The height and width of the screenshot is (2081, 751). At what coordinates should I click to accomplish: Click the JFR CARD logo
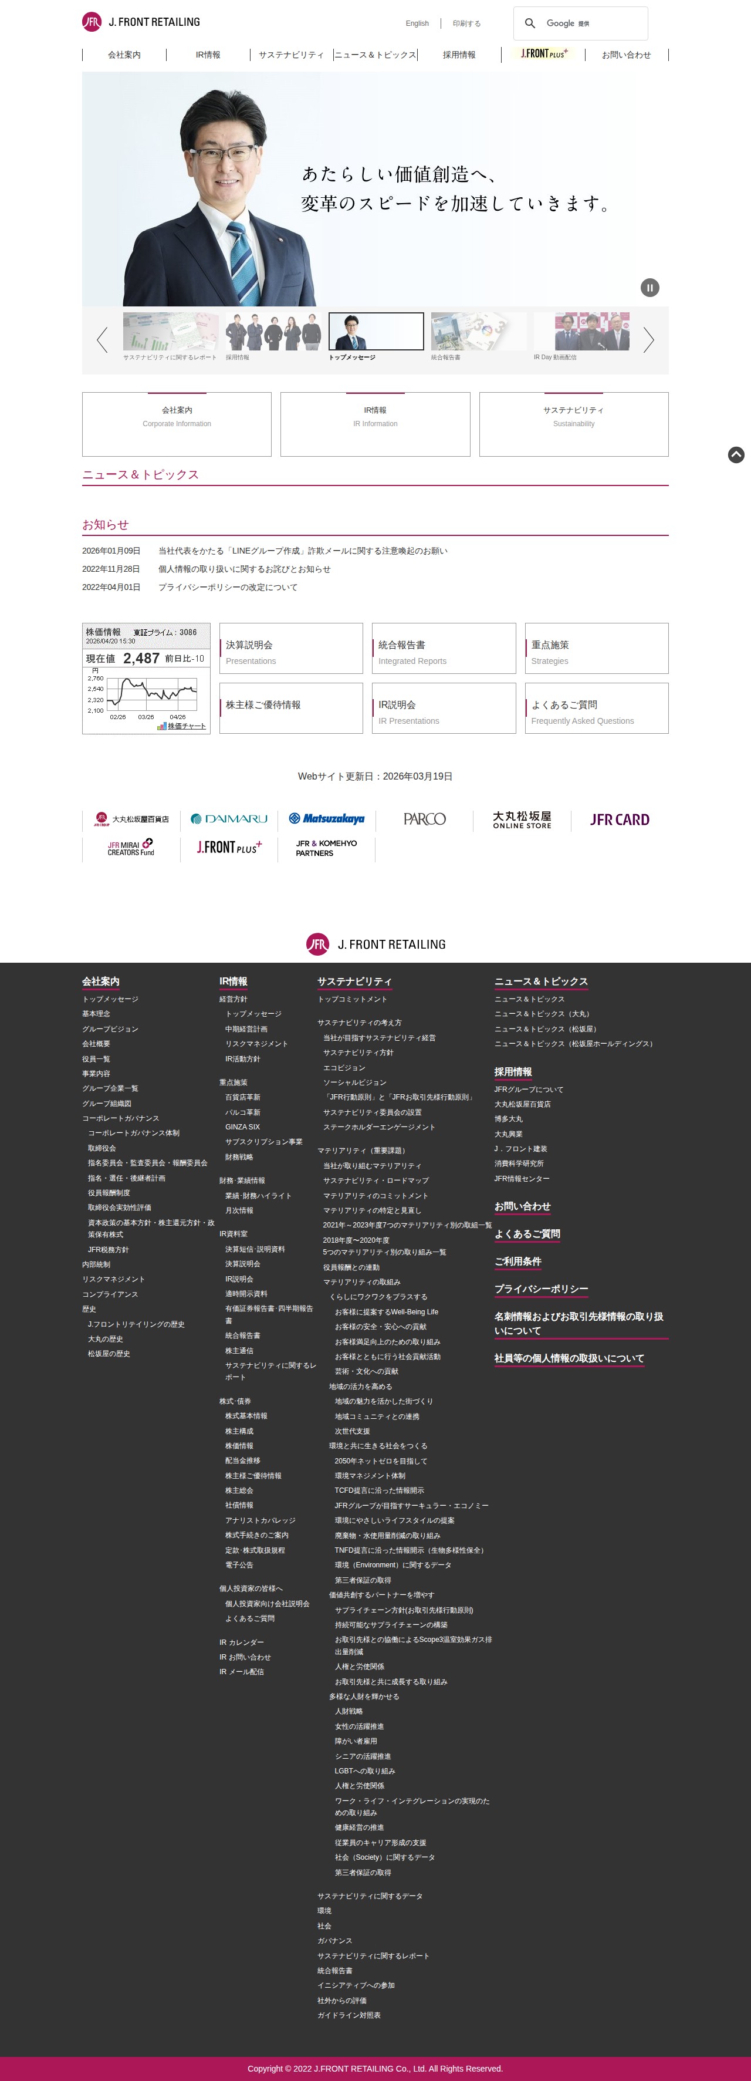tap(620, 819)
